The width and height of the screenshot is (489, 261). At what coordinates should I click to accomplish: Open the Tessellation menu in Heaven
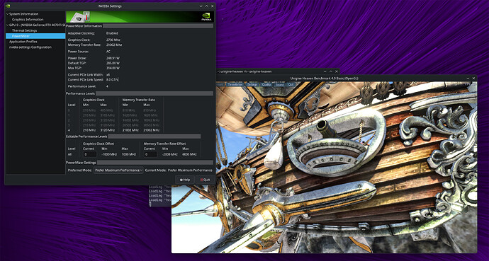coord(235,84)
